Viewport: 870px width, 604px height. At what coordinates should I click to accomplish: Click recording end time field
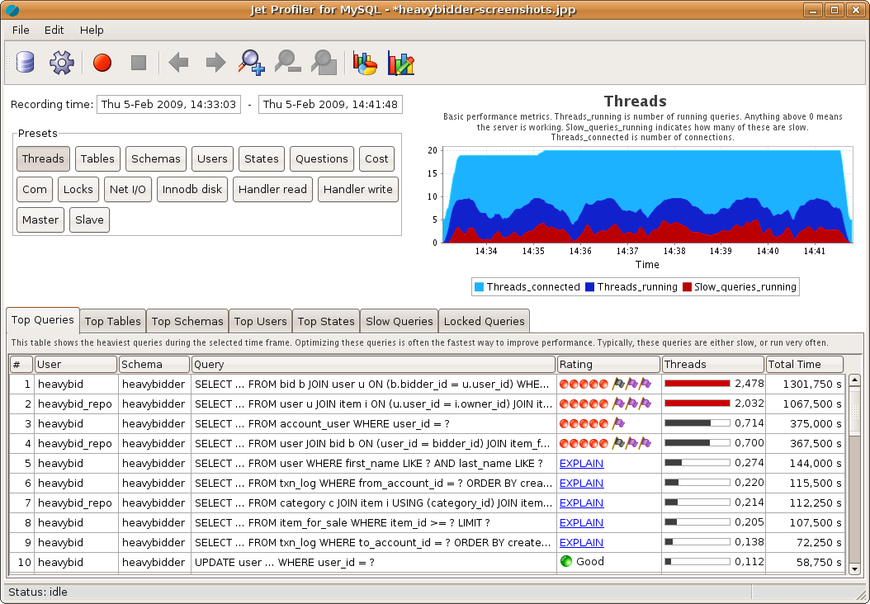[x=330, y=104]
